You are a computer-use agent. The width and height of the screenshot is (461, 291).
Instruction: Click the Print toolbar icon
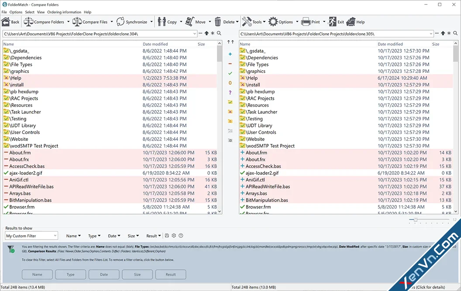coord(306,22)
